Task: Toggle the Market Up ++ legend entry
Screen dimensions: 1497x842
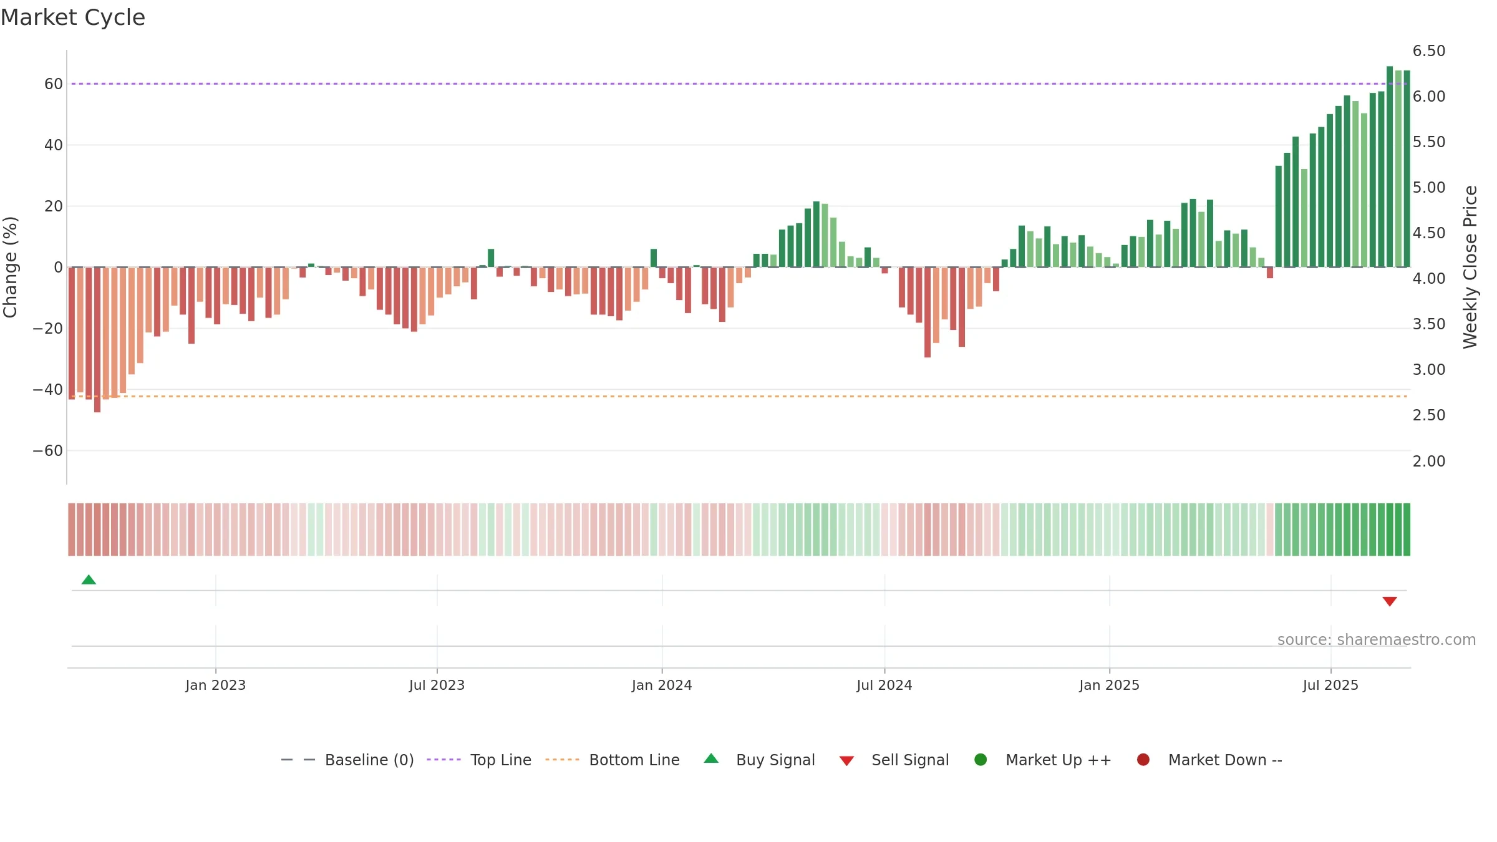Action: [1043, 760]
